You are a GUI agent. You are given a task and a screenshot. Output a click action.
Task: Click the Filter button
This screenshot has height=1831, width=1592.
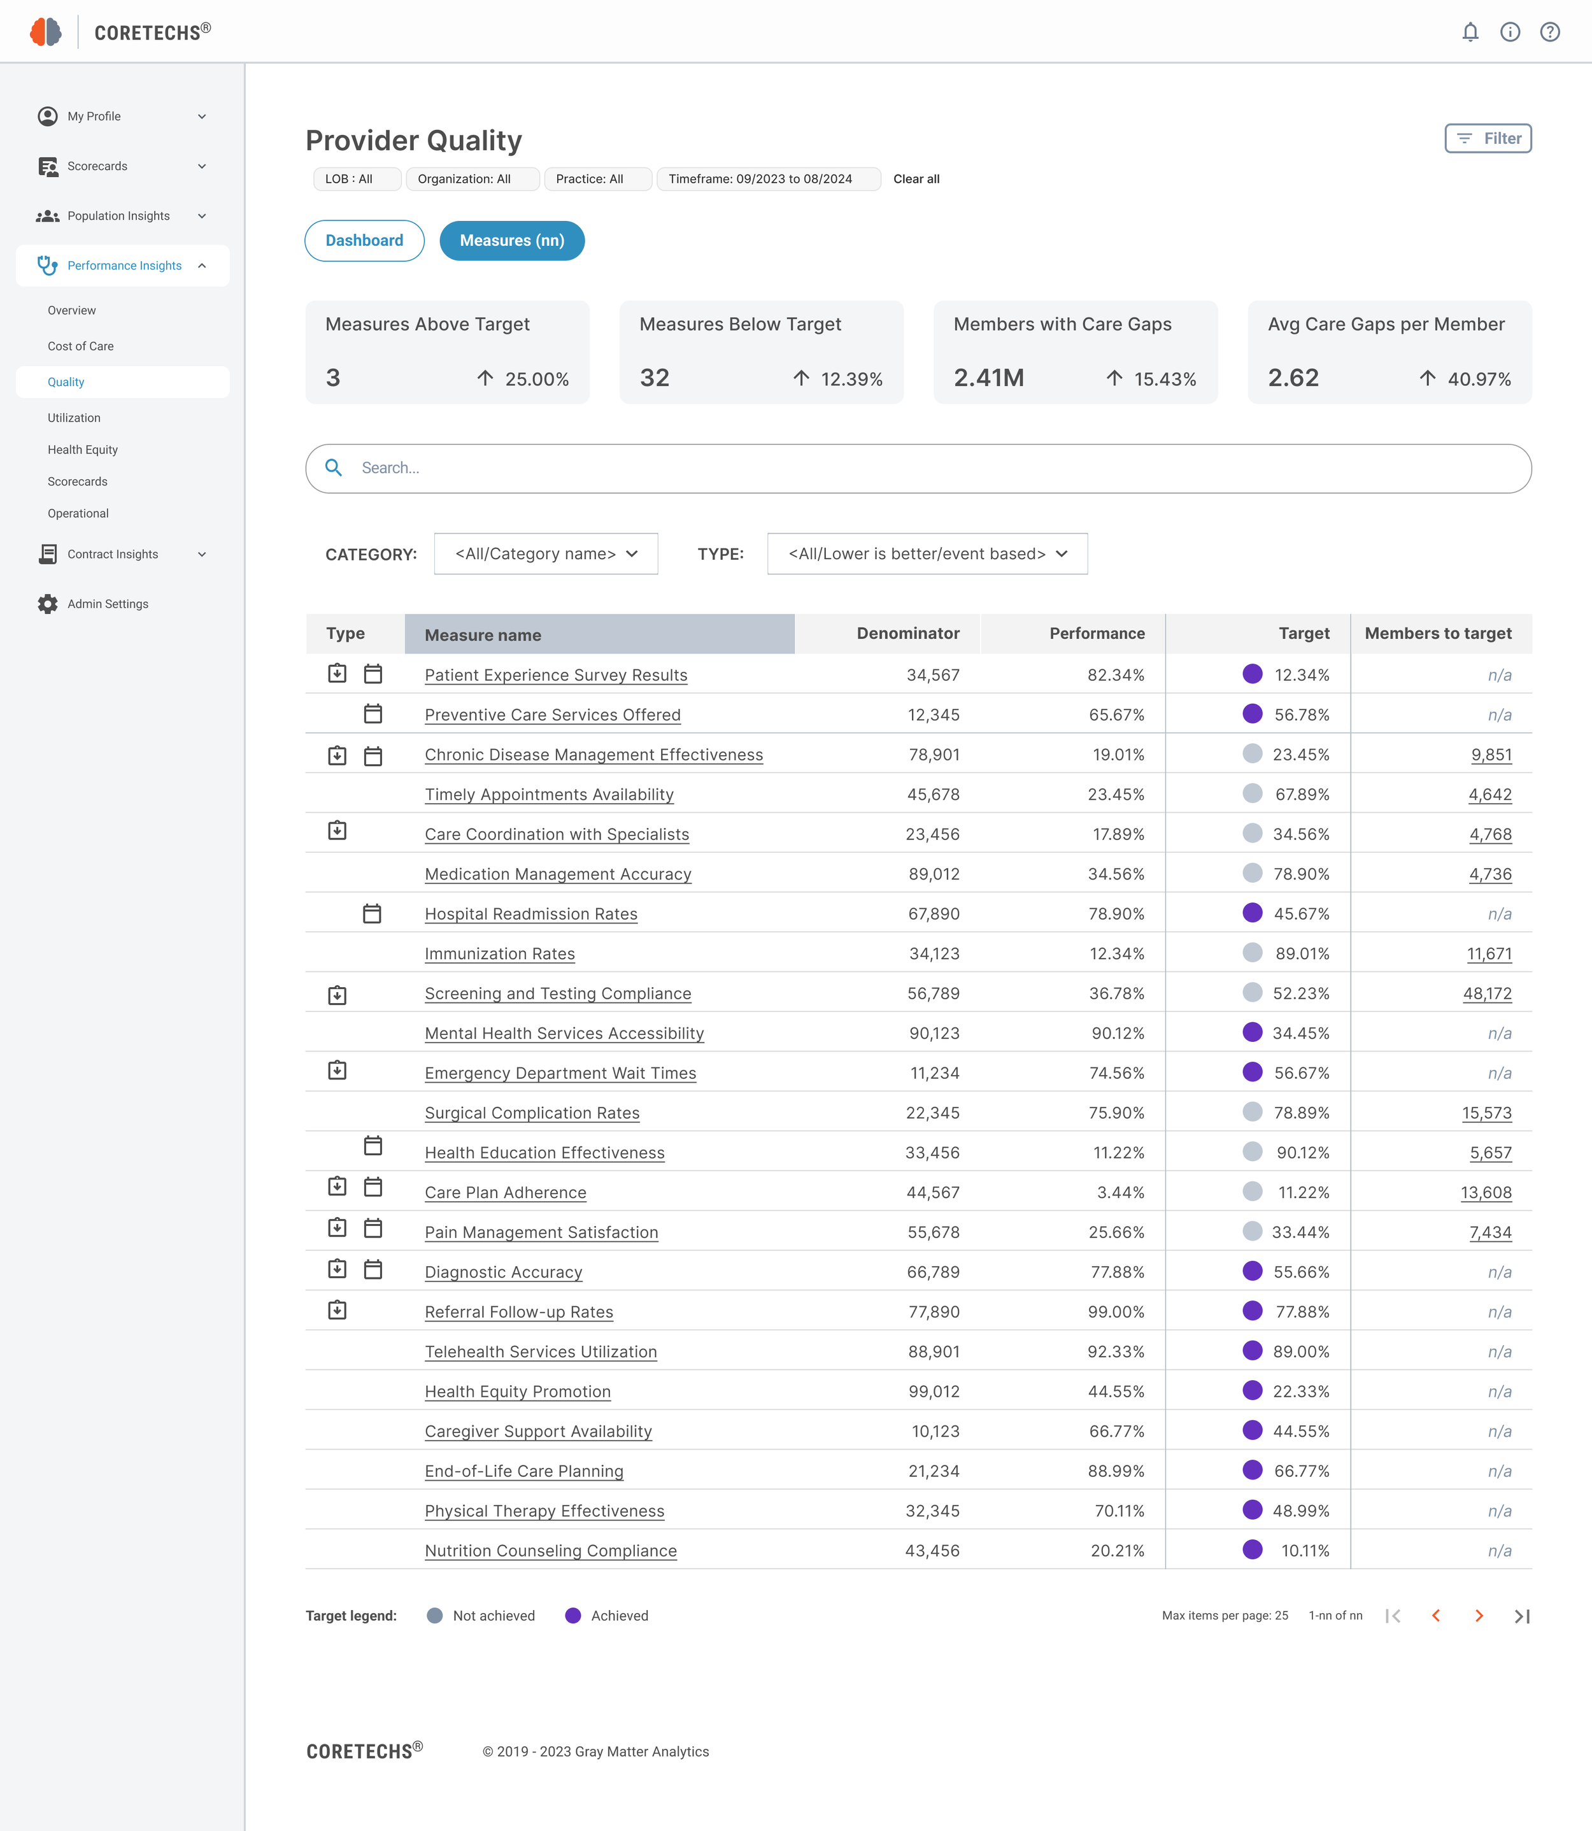[x=1488, y=139]
